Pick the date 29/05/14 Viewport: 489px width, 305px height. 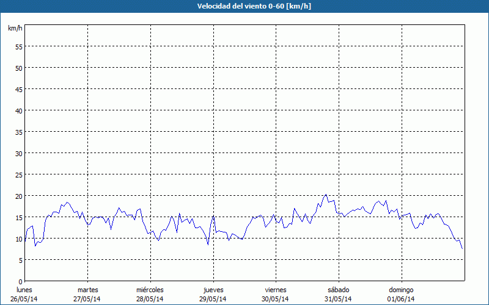213,299
